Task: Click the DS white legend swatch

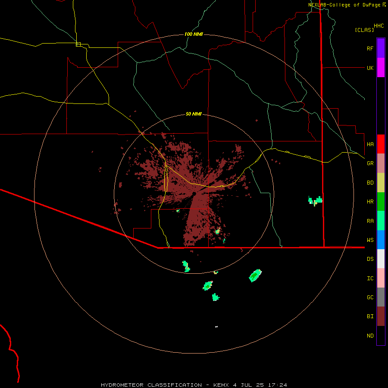Action: coord(381,259)
